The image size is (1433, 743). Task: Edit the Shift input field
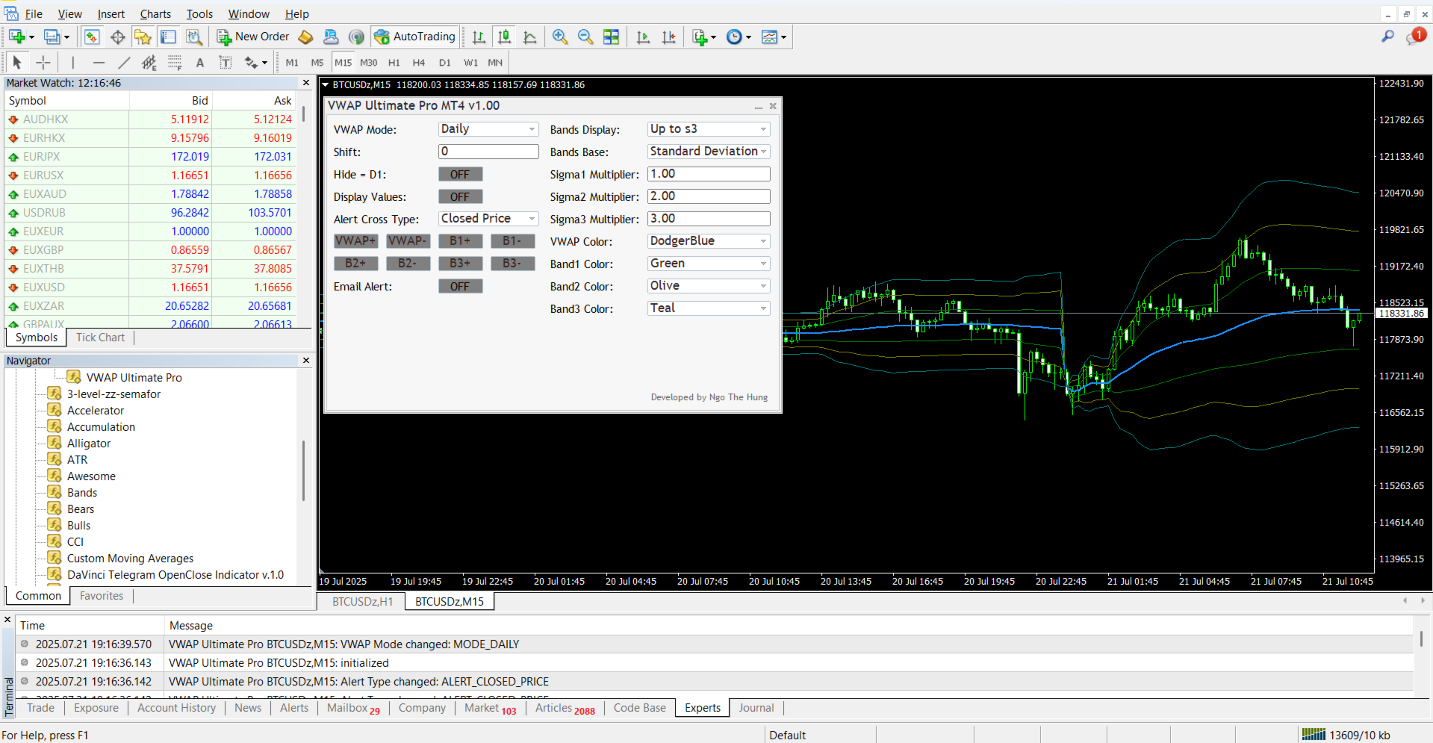(488, 152)
